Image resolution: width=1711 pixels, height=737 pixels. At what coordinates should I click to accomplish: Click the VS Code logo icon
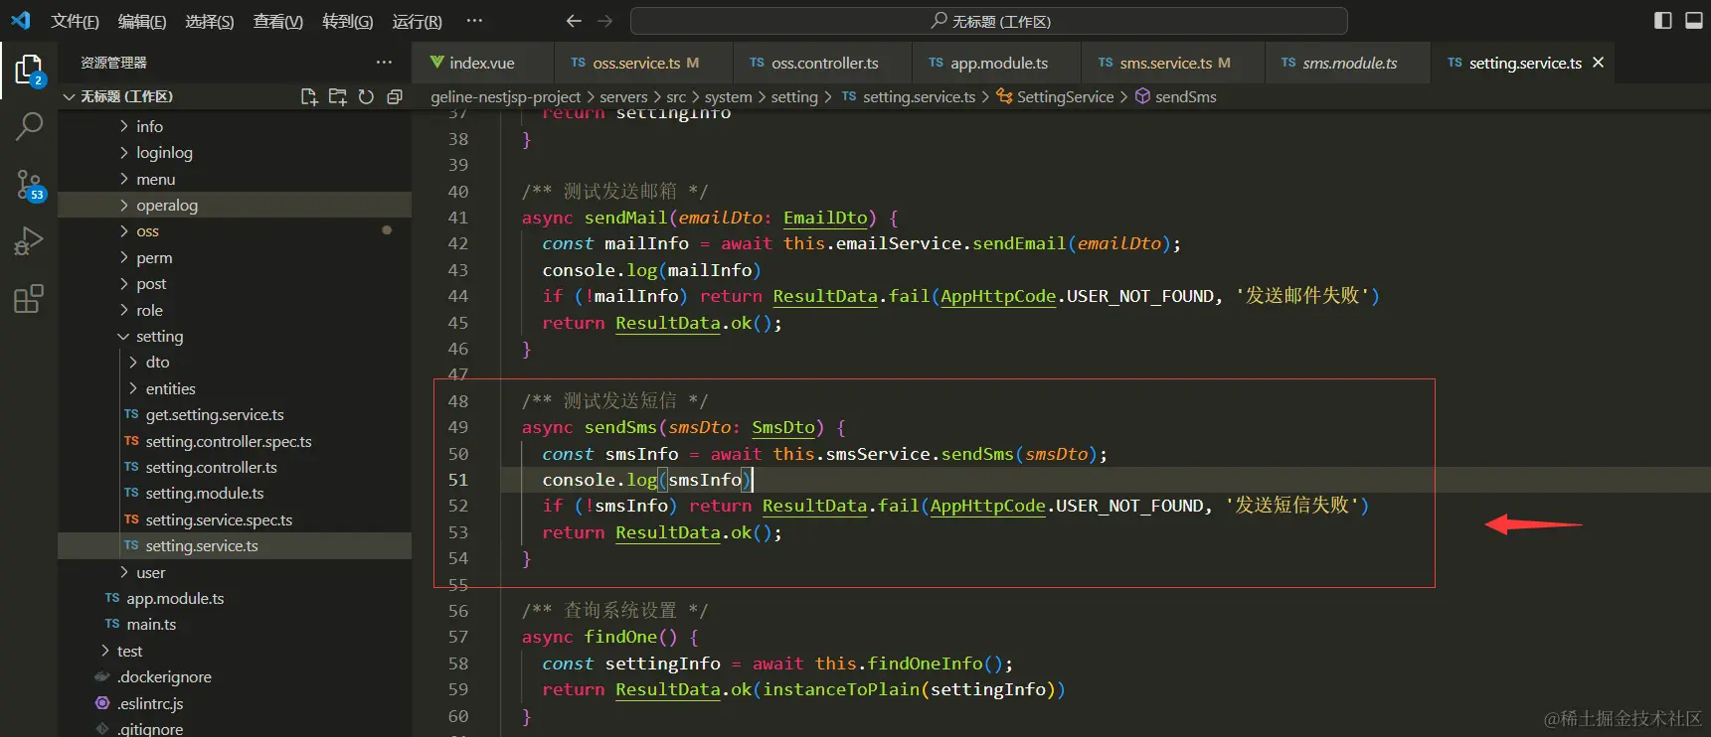click(x=21, y=20)
